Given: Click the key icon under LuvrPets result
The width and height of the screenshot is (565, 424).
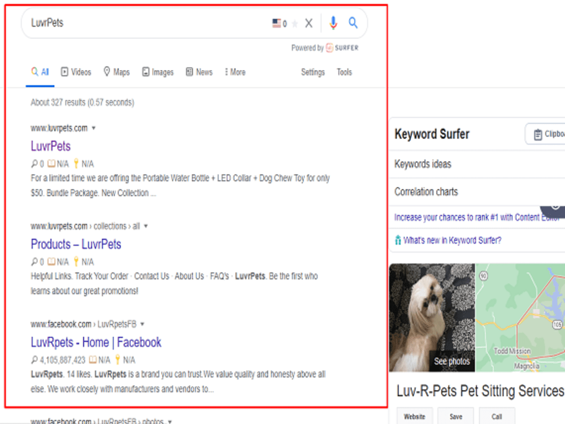Looking at the screenshot, I should click(x=76, y=164).
